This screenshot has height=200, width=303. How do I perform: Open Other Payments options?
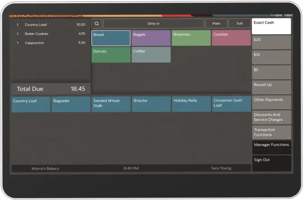(x=271, y=102)
